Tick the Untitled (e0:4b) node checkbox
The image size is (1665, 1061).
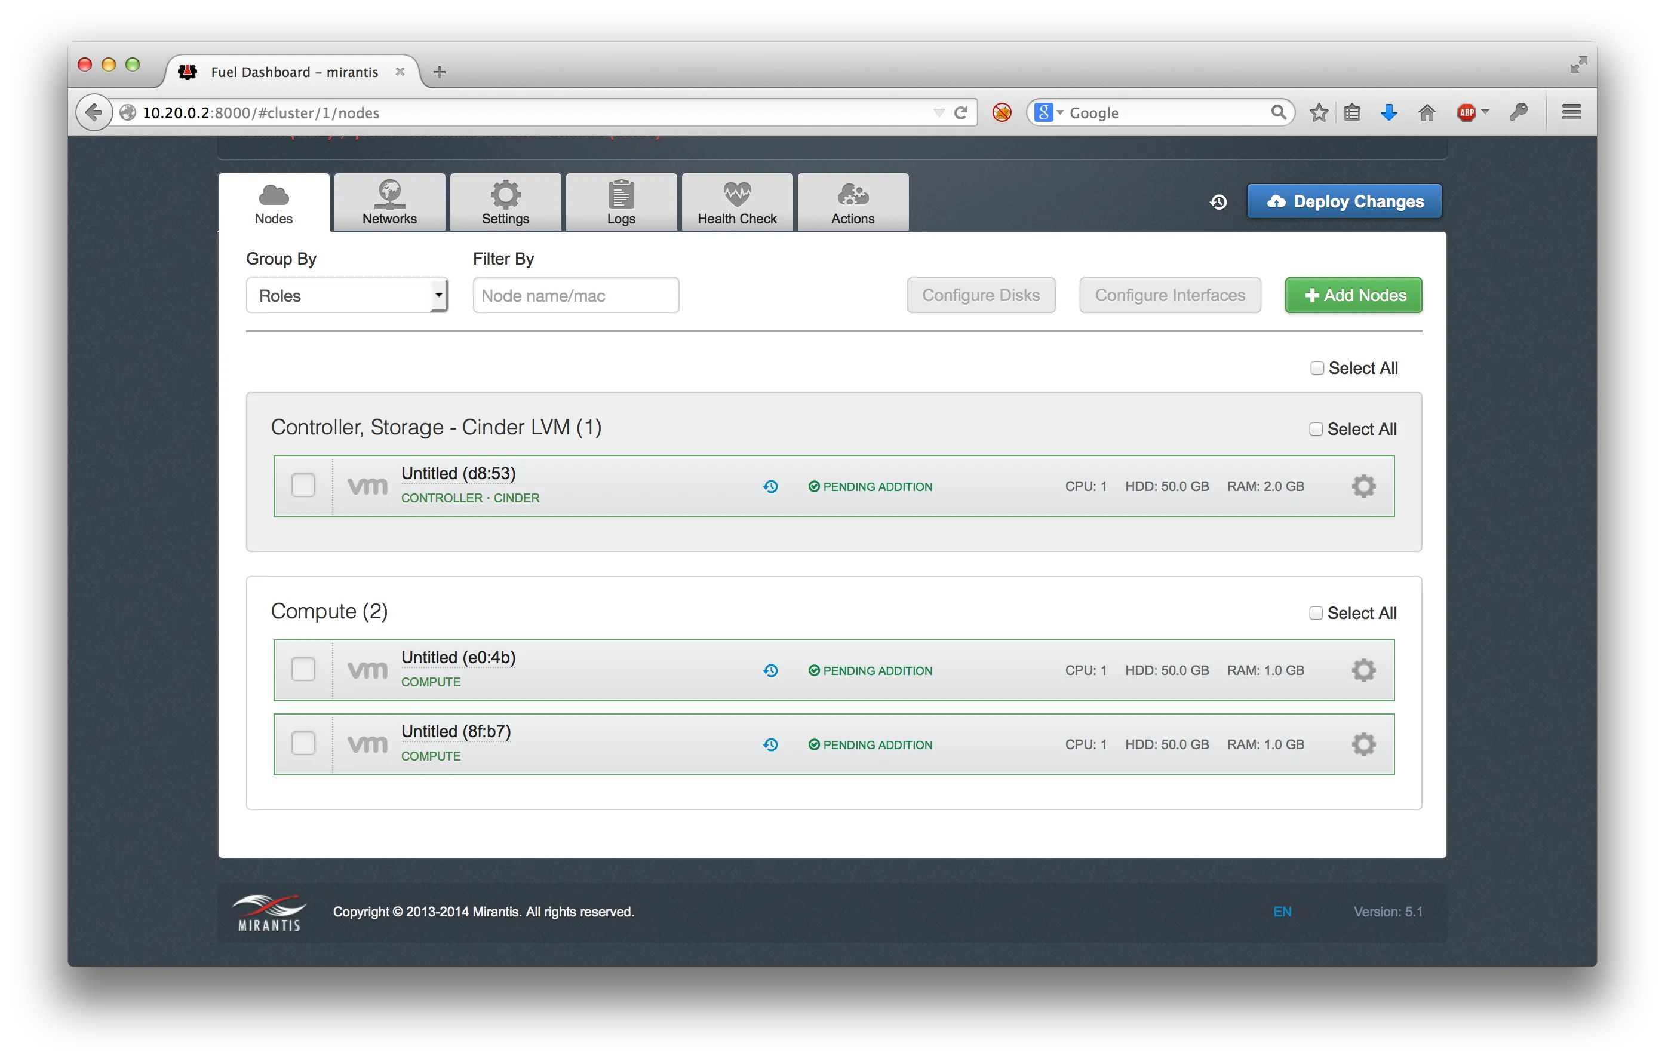(x=303, y=670)
